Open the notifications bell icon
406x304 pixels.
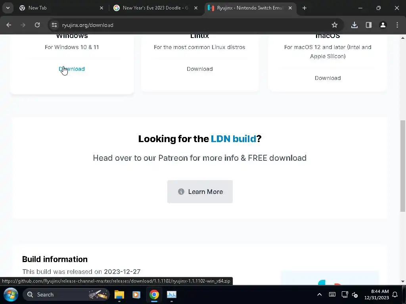[x=395, y=294]
